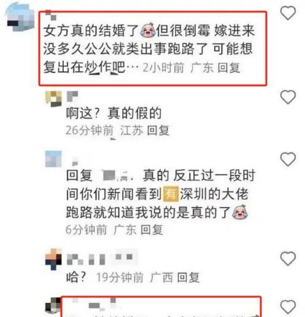Open the top commenter's blurred avatar
305x317 pixels.
20,18
